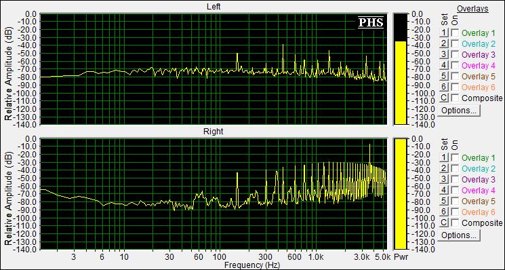Turn on Overlay 6 checkbox for Right channel
Screen dimensions: 505x270
click(x=455, y=212)
